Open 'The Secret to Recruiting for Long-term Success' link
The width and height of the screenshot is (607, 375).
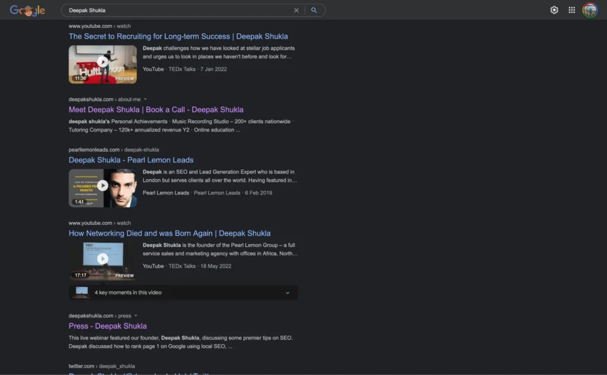click(178, 36)
